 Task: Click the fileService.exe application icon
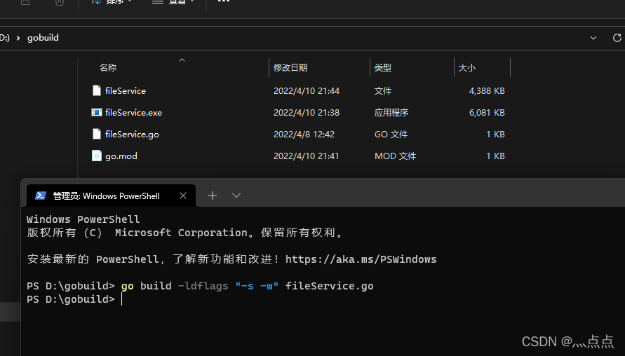[97, 112]
